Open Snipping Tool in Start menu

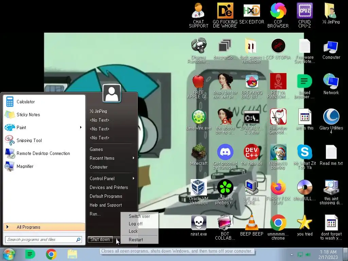[44, 140]
